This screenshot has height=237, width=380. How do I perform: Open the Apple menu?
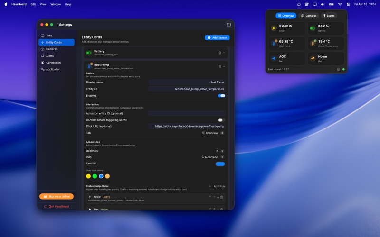coord(6,4)
